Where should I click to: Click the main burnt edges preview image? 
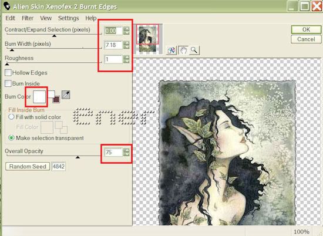pyautogui.click(x=228, y=153)
